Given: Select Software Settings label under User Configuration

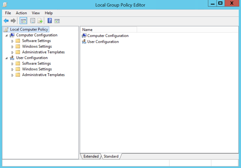Looking at the screenshot, I should 37,63.
